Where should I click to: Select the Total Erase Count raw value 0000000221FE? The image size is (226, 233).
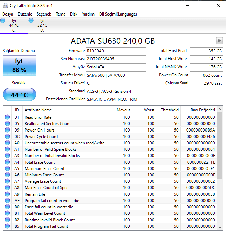pyautogui.click(x=201, y=162)
